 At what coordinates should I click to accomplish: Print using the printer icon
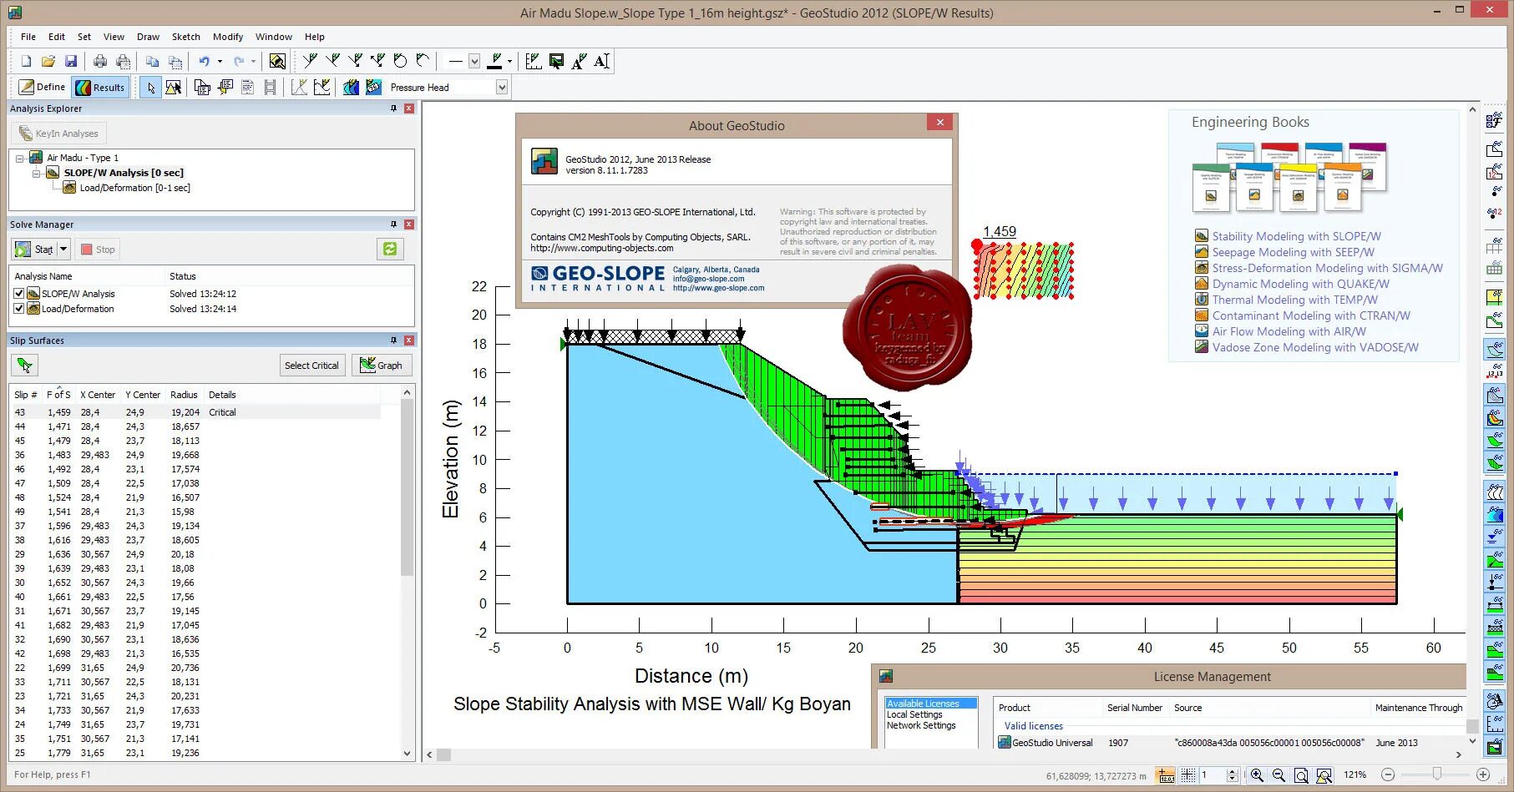[100, 61]
